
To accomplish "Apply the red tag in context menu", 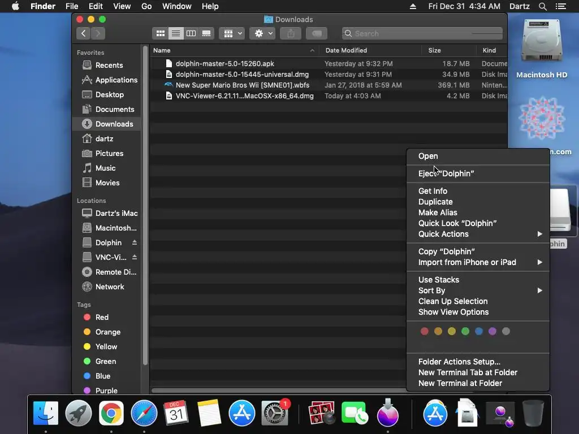I will [x=425, y=331].
